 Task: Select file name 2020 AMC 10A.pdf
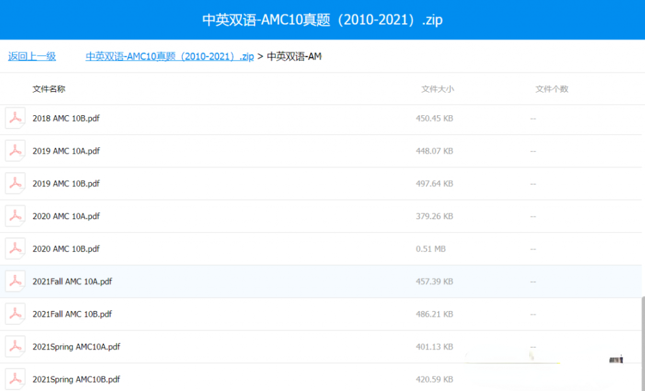point(66,216)
